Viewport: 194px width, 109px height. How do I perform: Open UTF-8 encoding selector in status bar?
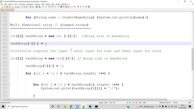click(175, 103)
